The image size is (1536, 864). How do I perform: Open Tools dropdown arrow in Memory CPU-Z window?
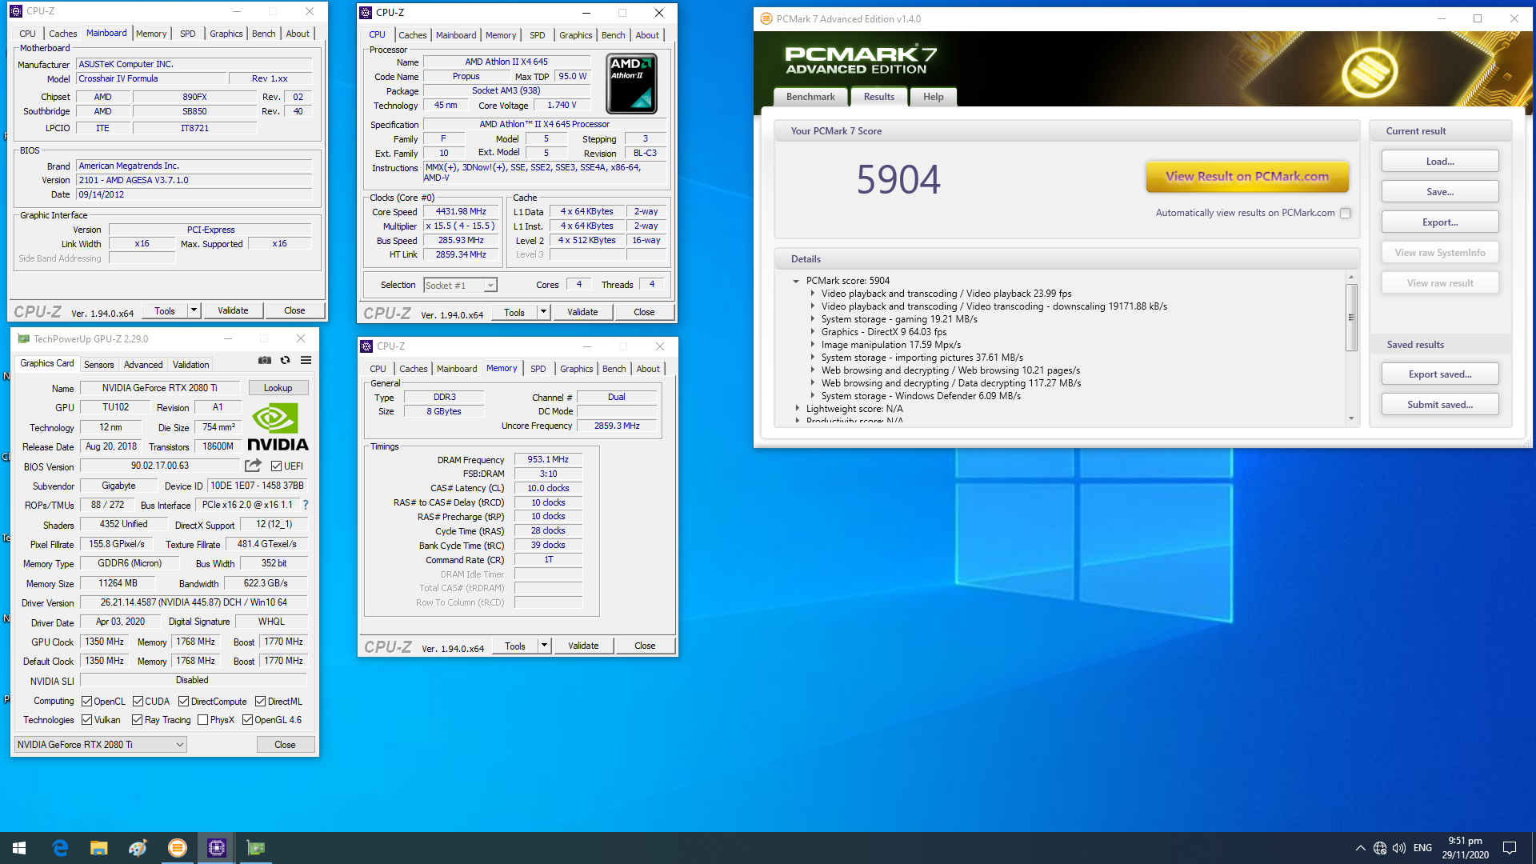545,646
